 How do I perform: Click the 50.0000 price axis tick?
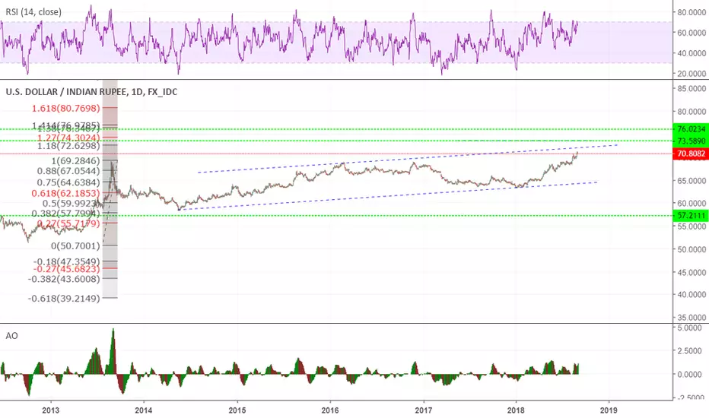pyautogui.click(x=692, y=249)
